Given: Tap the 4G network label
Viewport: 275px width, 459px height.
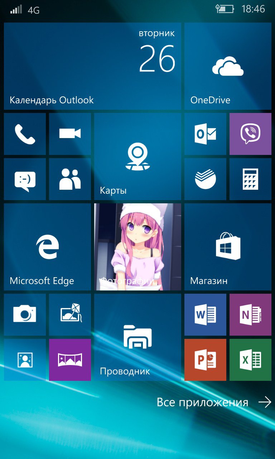Looking at the screenshot, I should point(34,10).
